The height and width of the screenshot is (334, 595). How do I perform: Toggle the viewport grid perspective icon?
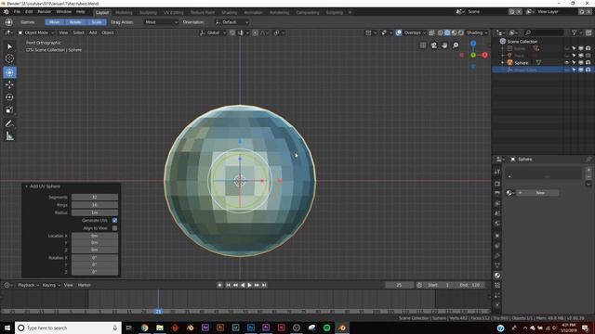point(423,45)
